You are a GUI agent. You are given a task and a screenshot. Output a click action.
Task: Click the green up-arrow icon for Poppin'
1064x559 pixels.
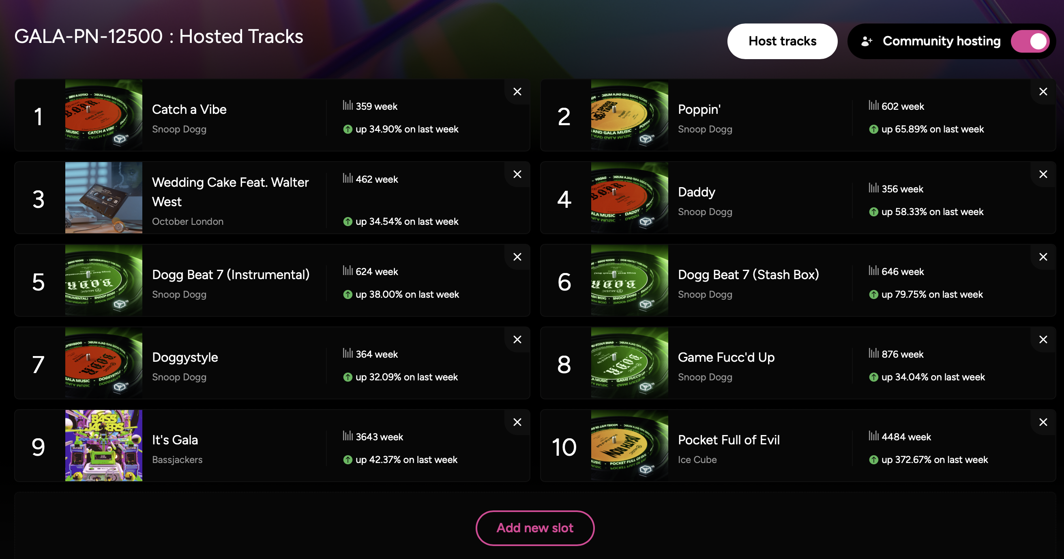pos(873,129)
